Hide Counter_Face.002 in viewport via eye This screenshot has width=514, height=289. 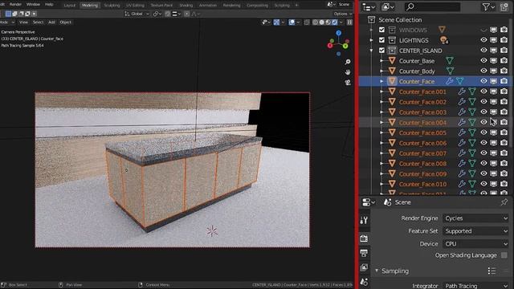483,102
